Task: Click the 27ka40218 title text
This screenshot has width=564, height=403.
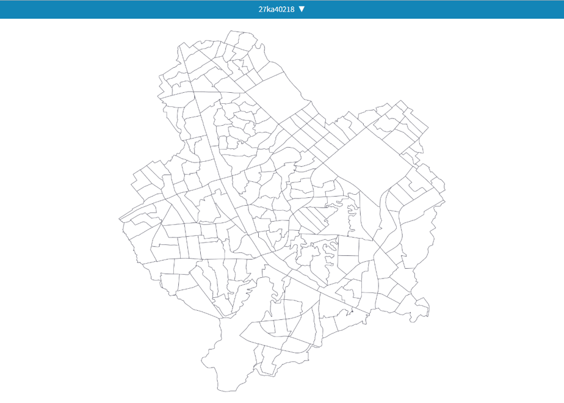Action: click(x=277, y=9)
